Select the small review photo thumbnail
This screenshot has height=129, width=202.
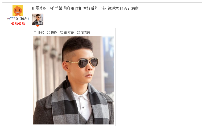click(x=38, y=19)
